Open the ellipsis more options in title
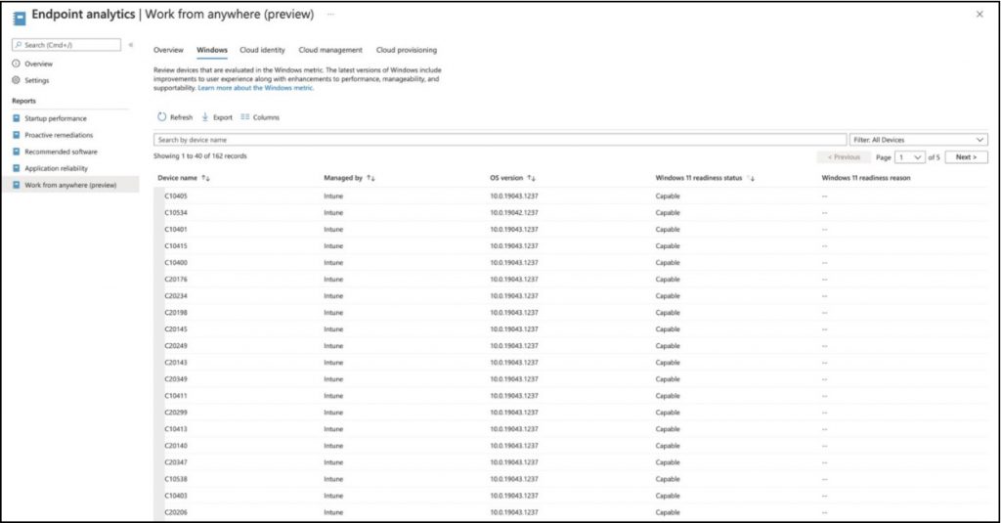This screenshot has height=523, width=1001. tap(330, 14)
